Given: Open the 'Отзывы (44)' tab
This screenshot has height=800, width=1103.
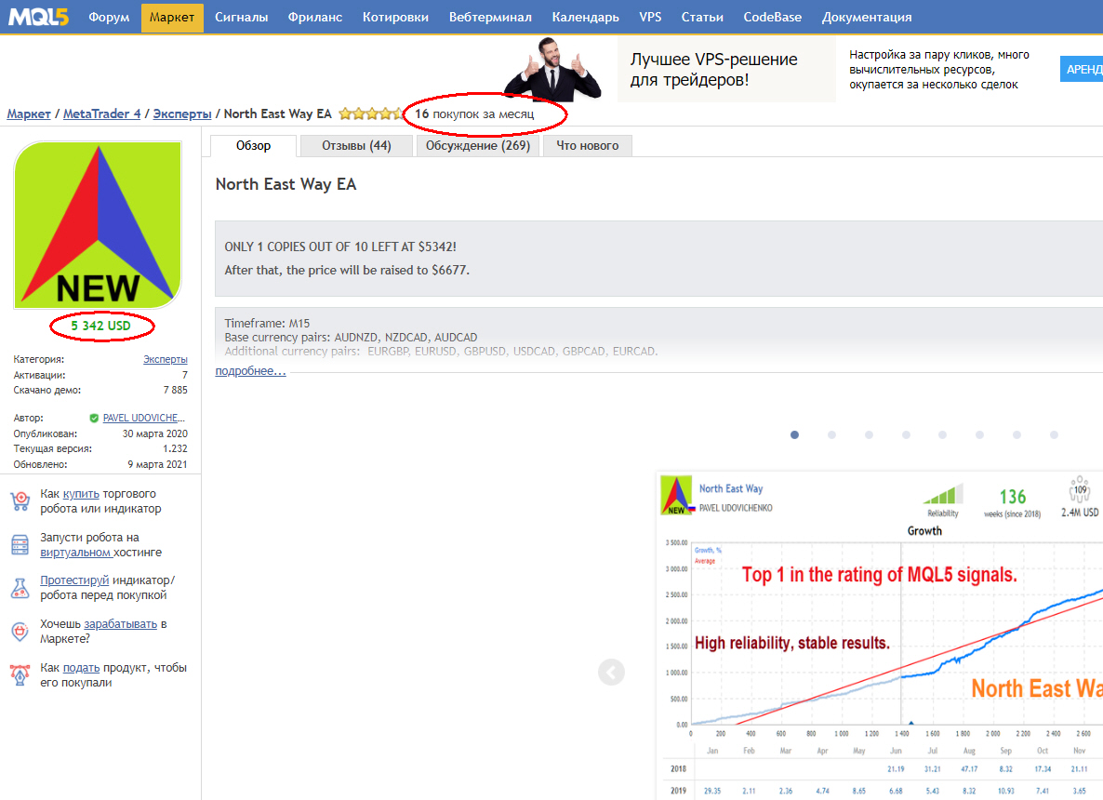Looking at the screenshot, I should [x=356, y=146].
